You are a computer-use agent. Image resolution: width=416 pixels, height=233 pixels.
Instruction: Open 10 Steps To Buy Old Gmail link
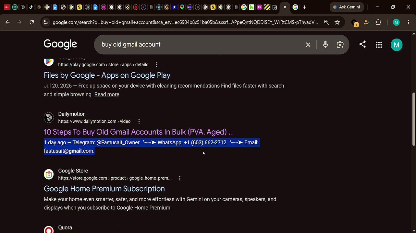(139, 132)
